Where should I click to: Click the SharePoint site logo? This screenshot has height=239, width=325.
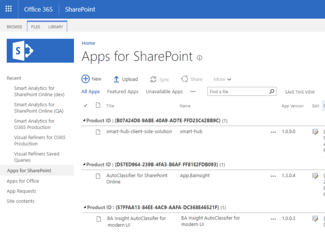(x=40, y=51)
